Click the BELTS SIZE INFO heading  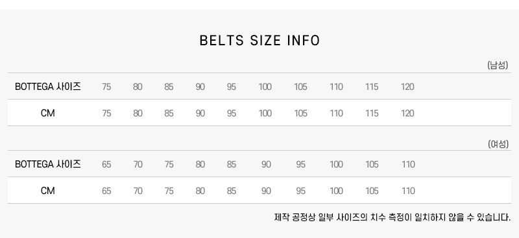click(x=259, y=41)
